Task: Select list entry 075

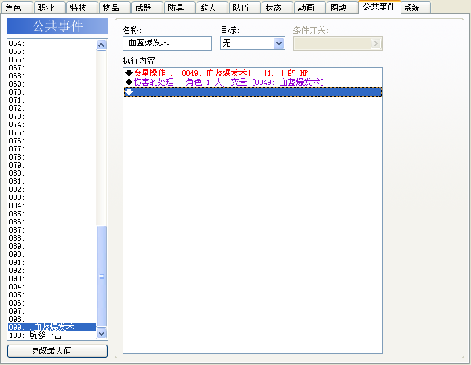Action: (52, 132)
